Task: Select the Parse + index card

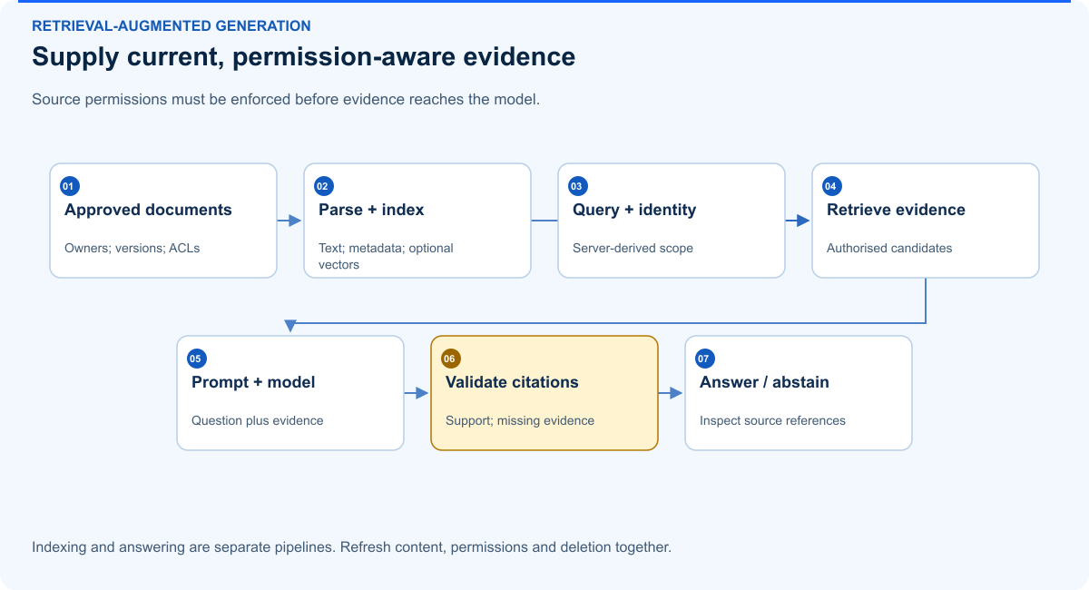Action: [417, 221]
